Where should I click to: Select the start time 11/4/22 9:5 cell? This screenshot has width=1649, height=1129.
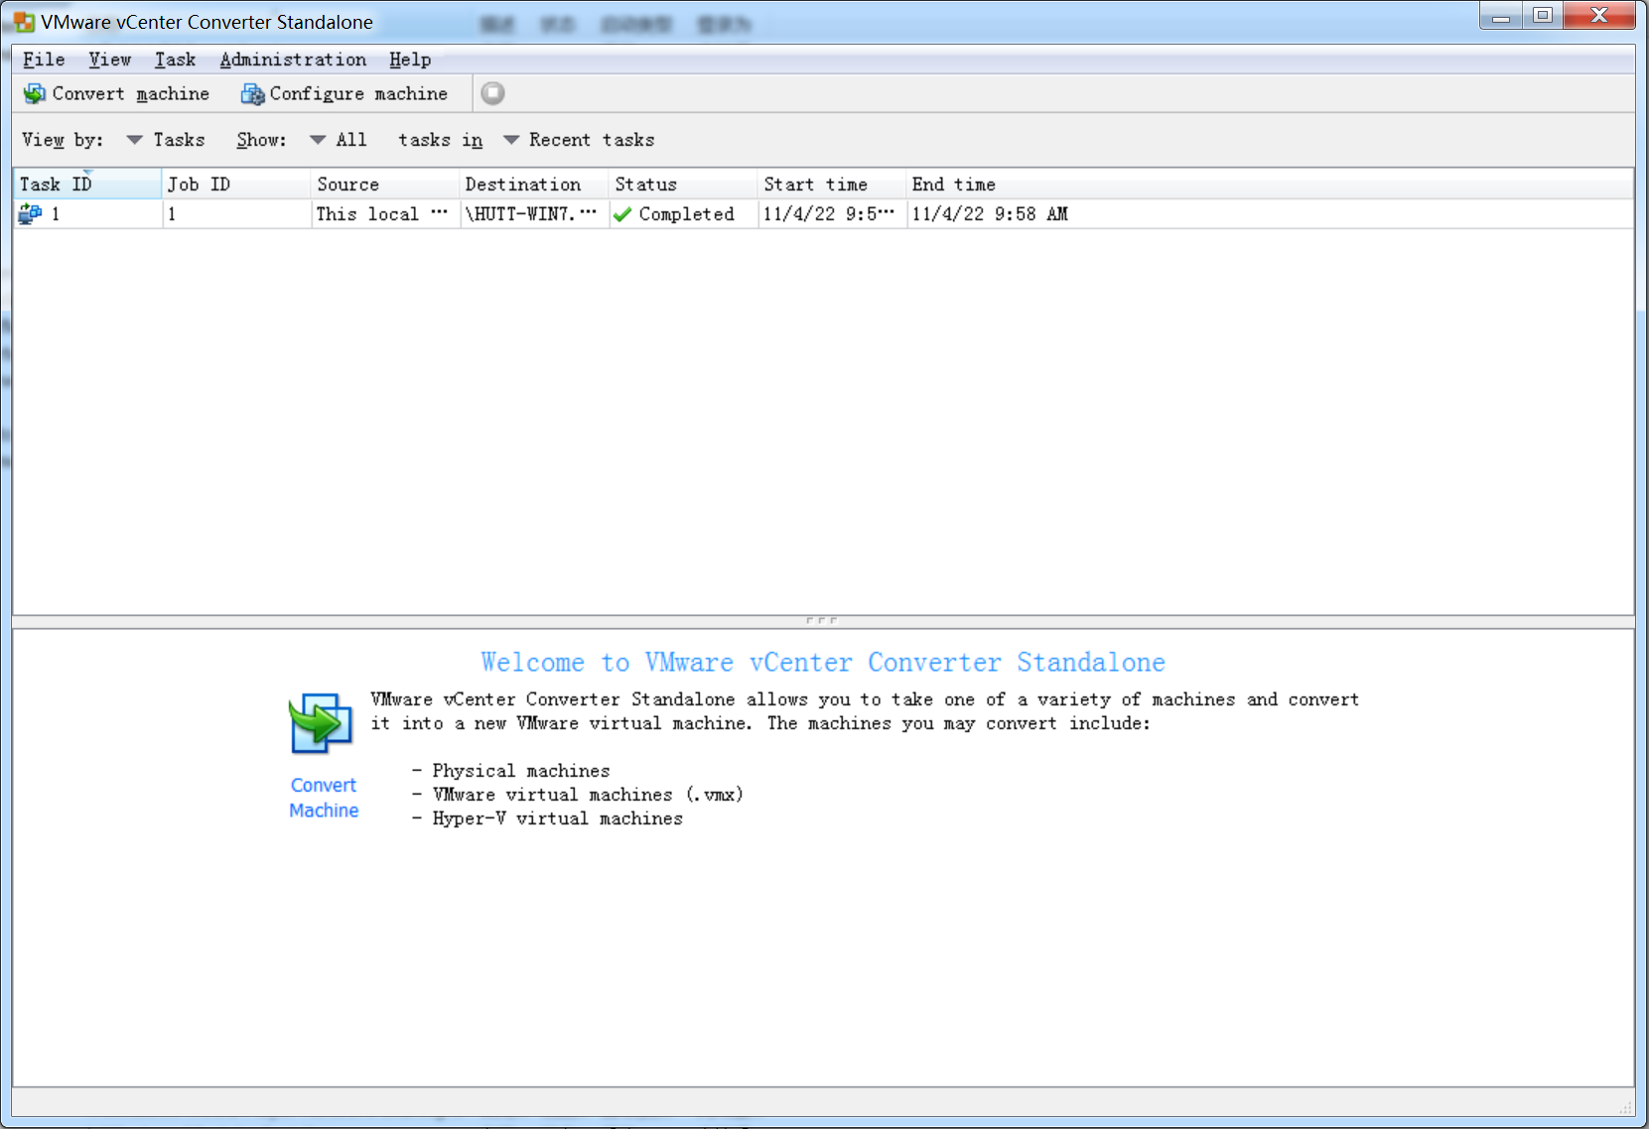(832, 214)
